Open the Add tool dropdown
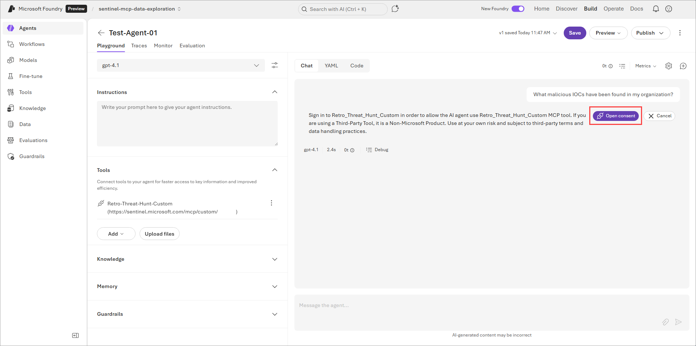The height and width of the screenshot is (346, 696). (116, 234)
